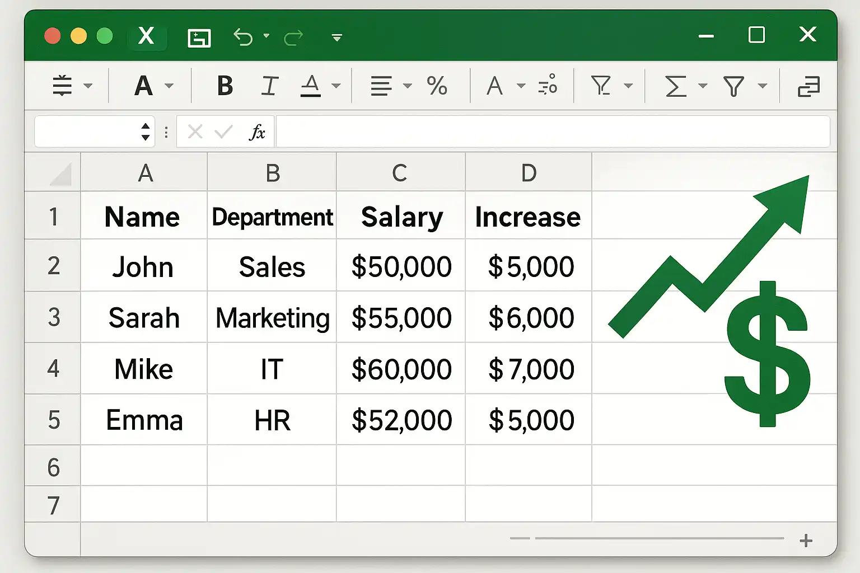Cancel the formula entry with the X
This screenshot has height=573, width=860.
(x=195, y=131)
